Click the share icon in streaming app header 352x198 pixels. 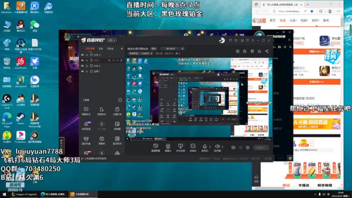[267, 51]
